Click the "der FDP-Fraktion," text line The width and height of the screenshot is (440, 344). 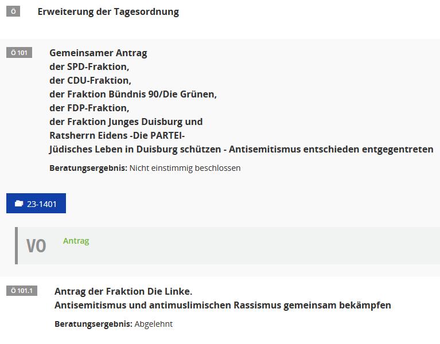(89, 108)
